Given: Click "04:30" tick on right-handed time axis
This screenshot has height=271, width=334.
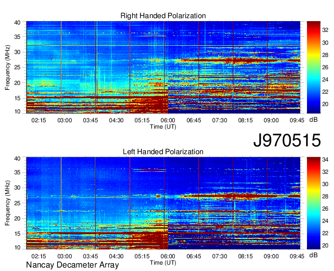Looking at the screenshot, I should 116,120.
